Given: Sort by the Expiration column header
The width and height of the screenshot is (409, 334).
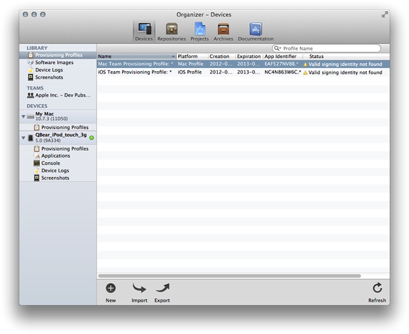Looking at the screenshot, I should [249, 57].
